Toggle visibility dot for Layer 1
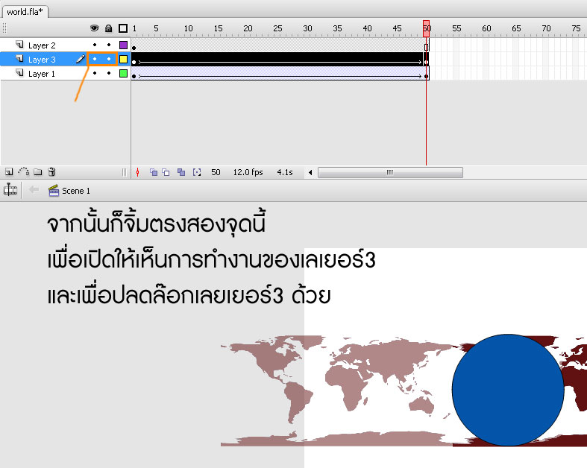This screenshot has width=587, height=468. (x=95, y=73)
